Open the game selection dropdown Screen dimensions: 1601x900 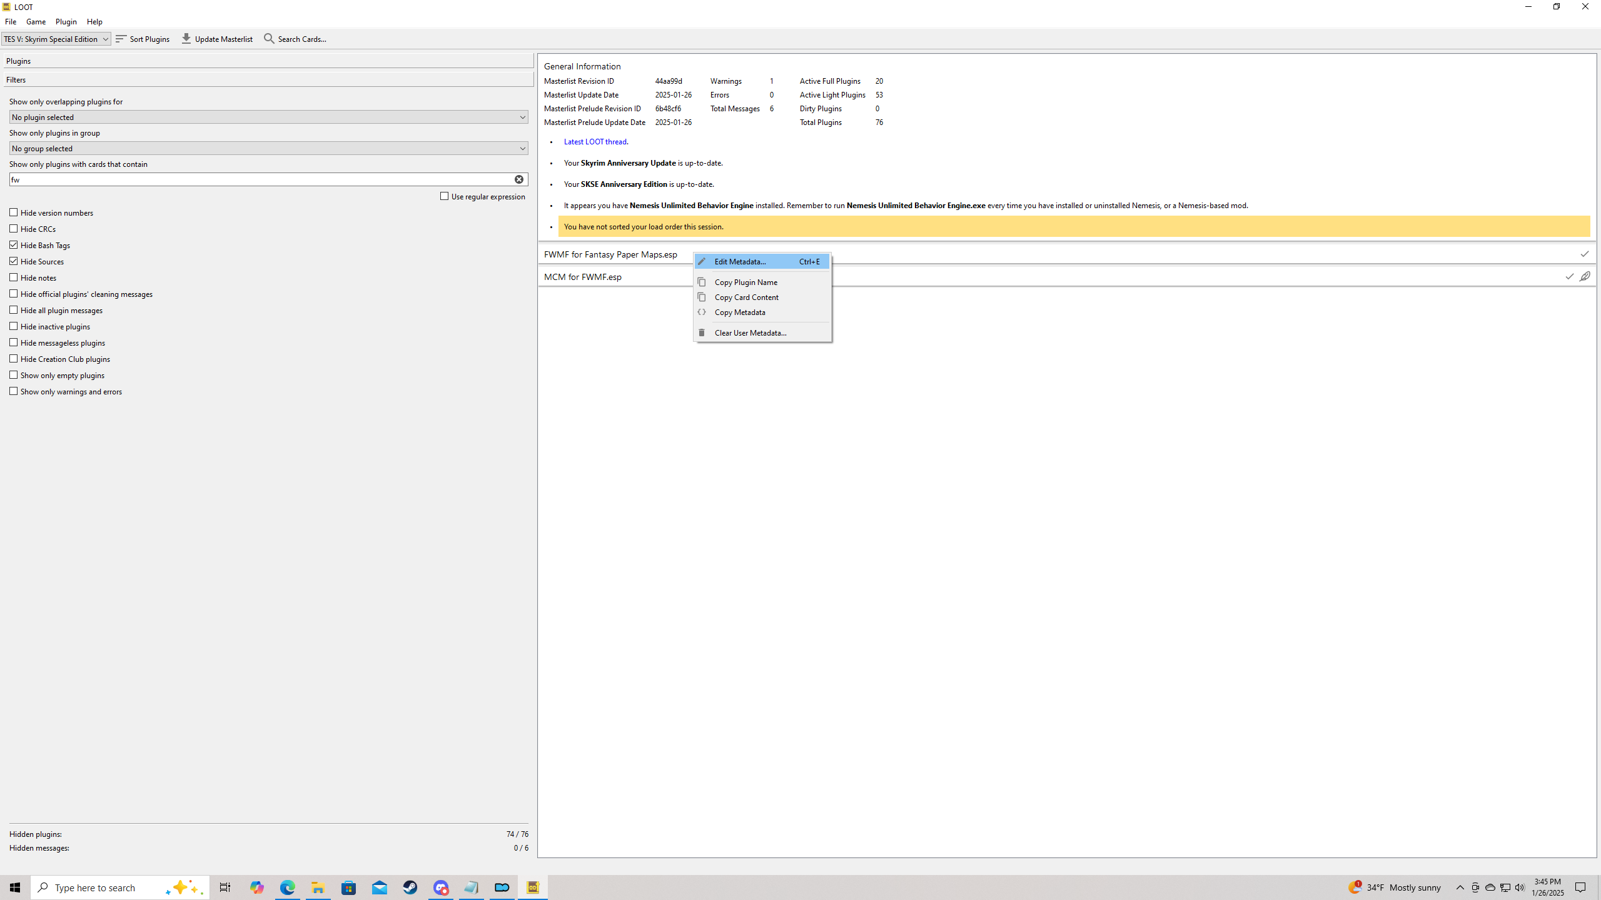click(x=56, y=39)
